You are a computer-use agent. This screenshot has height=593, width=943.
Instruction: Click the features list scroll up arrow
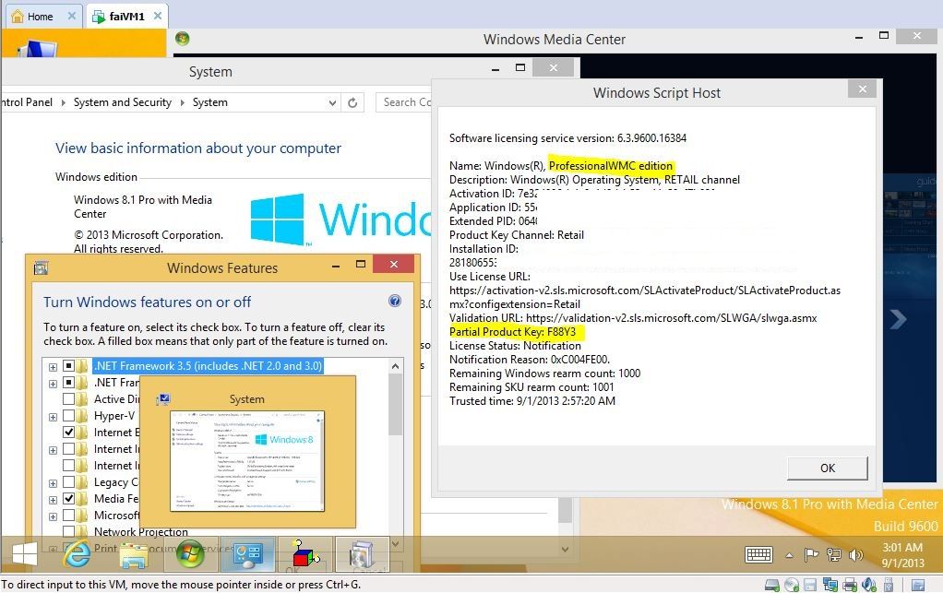(x=395, y=366)
